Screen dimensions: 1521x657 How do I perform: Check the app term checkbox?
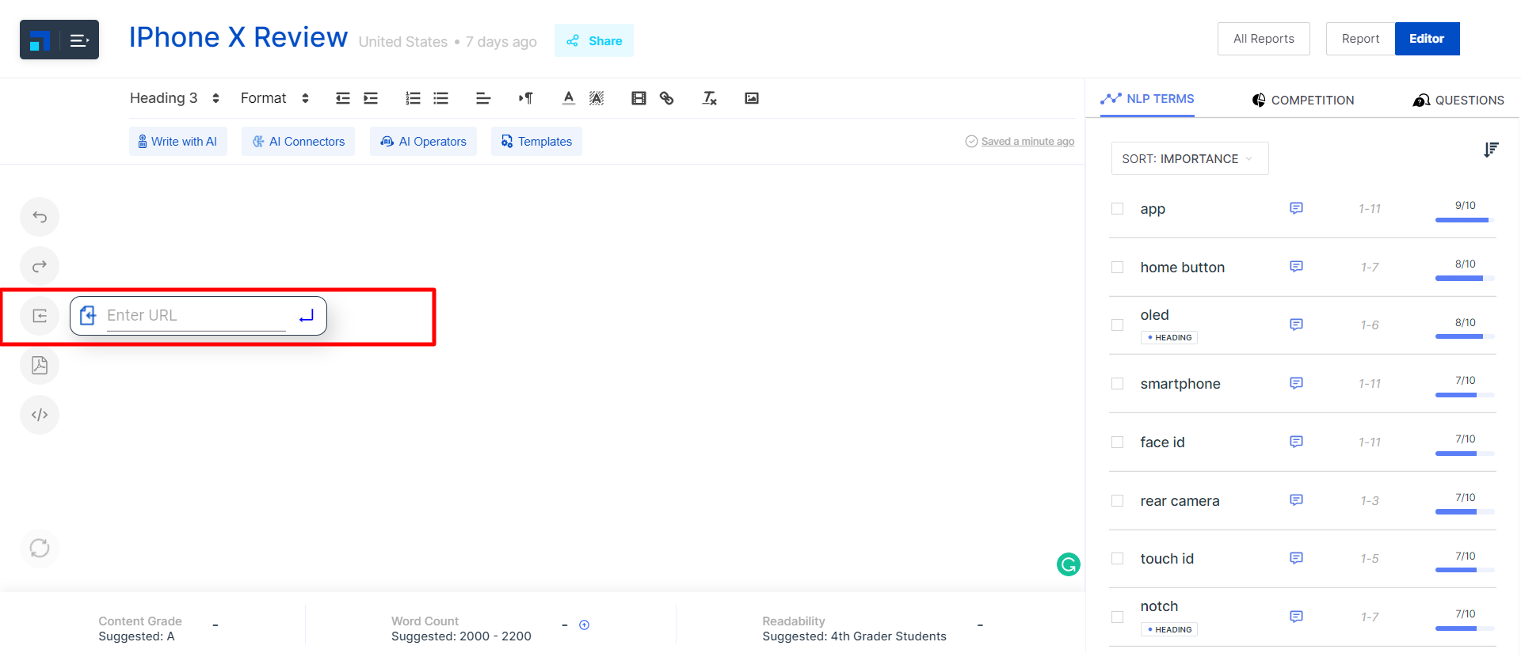click(x=1117, y=209)
